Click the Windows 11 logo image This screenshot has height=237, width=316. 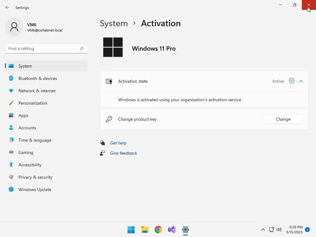pyautogui.click(x=113, y=47)
